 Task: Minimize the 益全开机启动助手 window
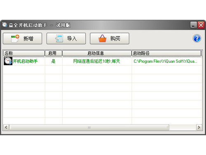[193, 25]
